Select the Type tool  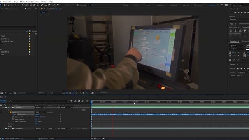(38, 5)
